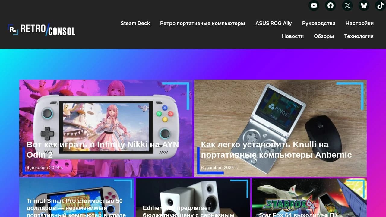386x217 pixels.
Task: Click date under Infinity Nikki article
Action: [45, 168]
